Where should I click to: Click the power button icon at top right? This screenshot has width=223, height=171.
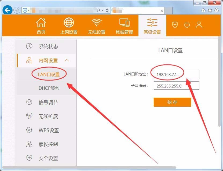coord(187,25)
